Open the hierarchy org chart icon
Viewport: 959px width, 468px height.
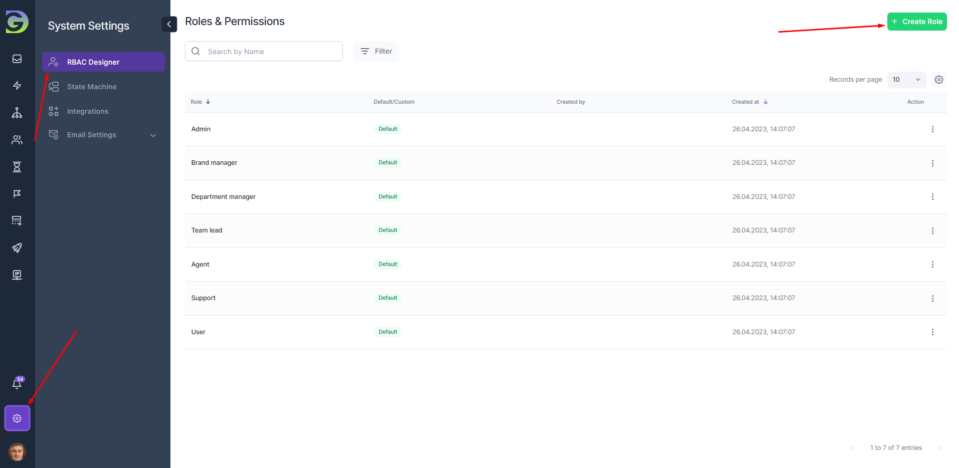(x=17, y=113)
